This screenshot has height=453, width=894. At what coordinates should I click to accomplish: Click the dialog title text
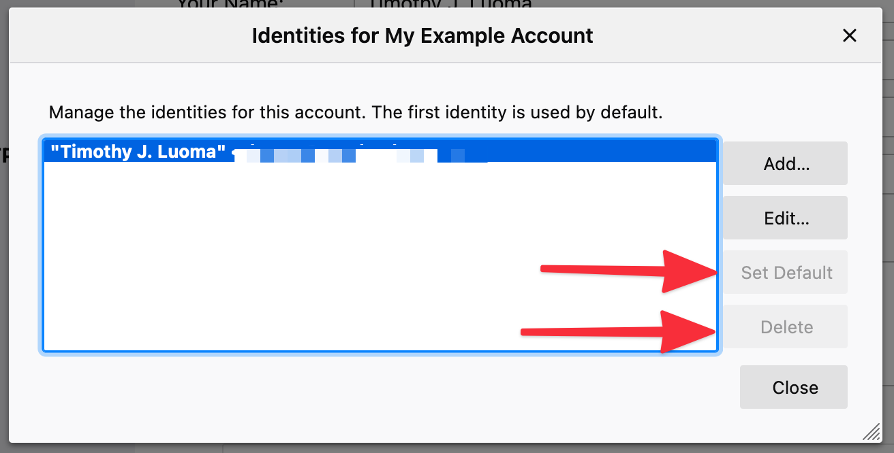[x=422, y=35]
